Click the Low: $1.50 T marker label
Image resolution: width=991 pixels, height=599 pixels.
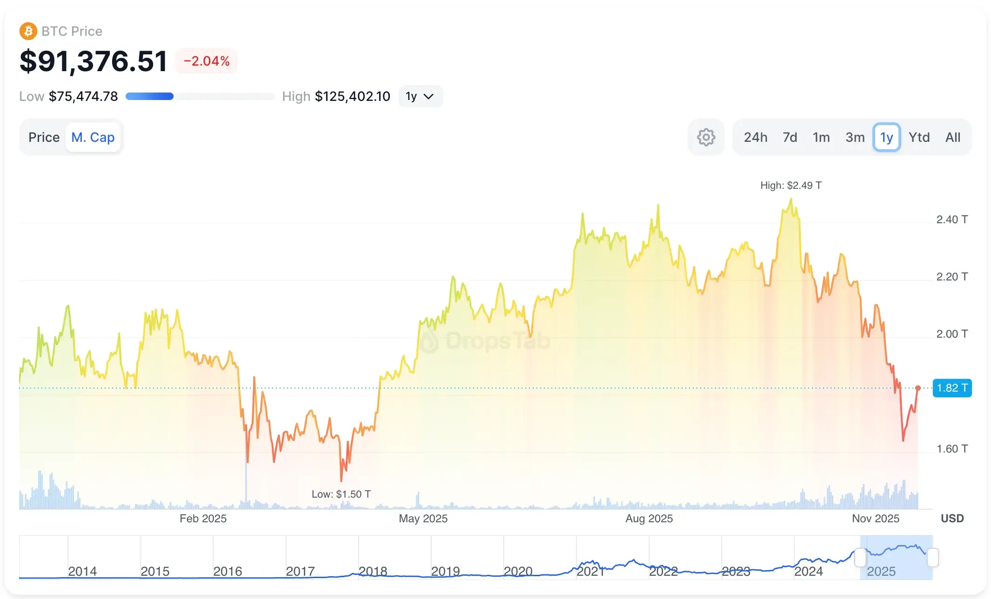click(x=341, y=494)
